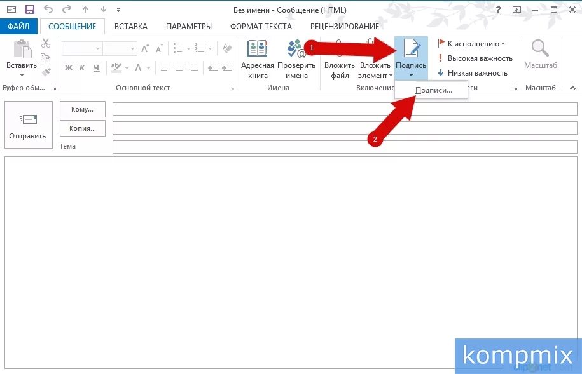Screen dimensions: 582x374
Task: Switch to the ПАРАМЕТРЫ tab
Action: click(188, 26)
